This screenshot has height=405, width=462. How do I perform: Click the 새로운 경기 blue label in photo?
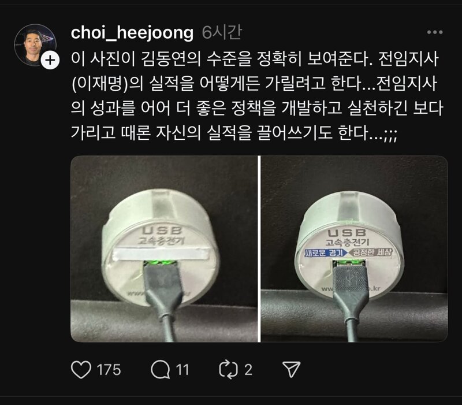pos(325,253)
